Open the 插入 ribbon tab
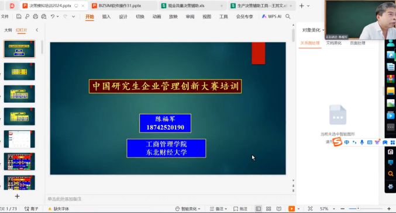Image resolution: width=396 pixels, height=213 pixels. click(x=106, y=17)
